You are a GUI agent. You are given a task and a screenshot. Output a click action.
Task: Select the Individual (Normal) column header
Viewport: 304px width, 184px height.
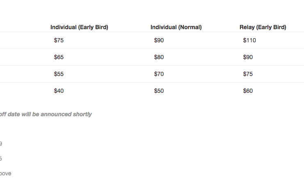point(176,27)
